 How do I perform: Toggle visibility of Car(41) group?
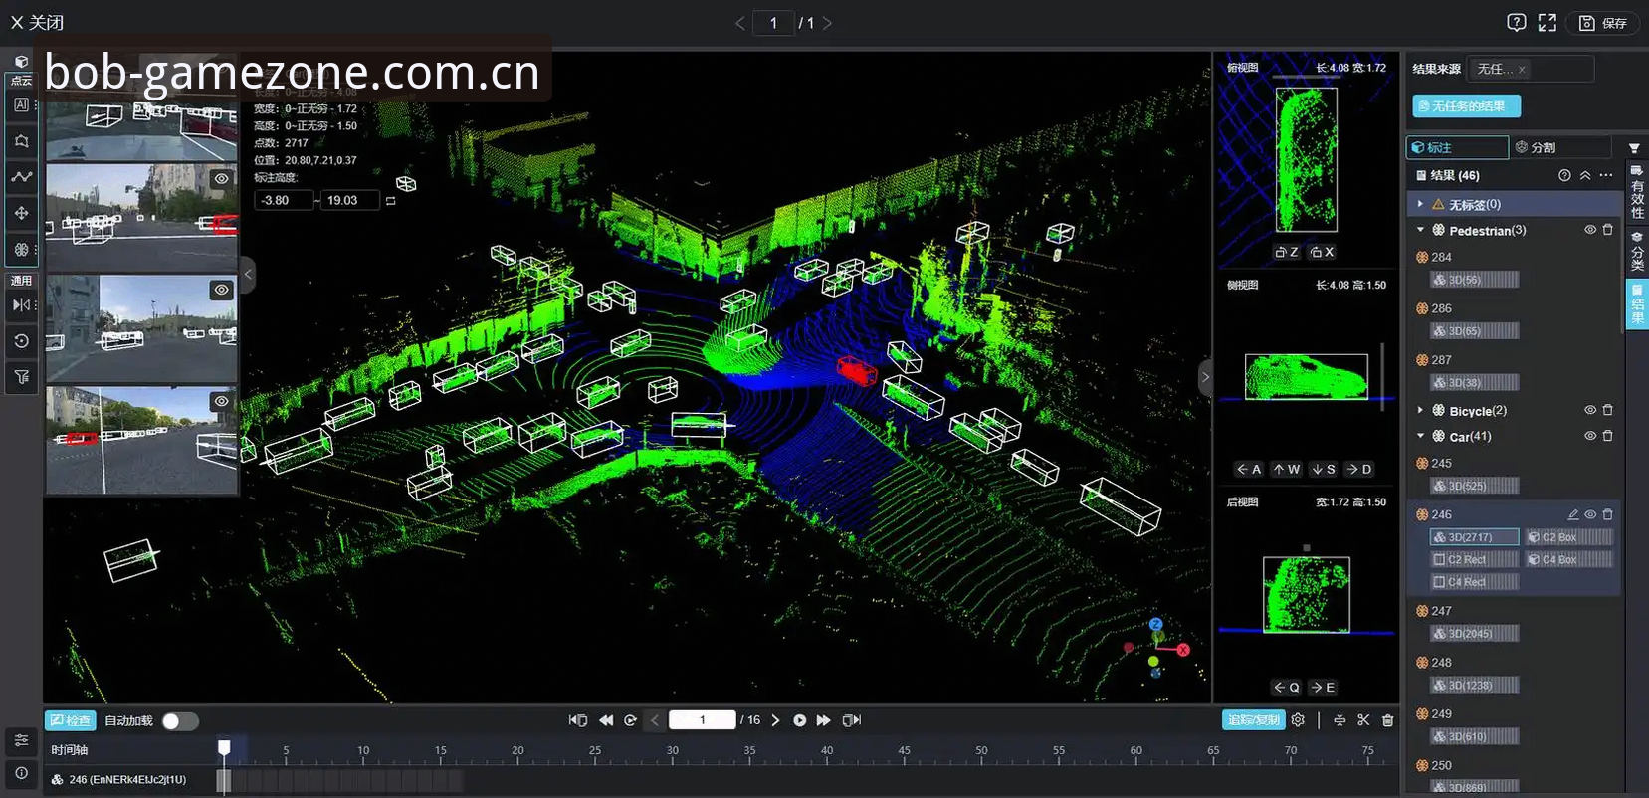pyautogui.click(x=1590, y=436)
